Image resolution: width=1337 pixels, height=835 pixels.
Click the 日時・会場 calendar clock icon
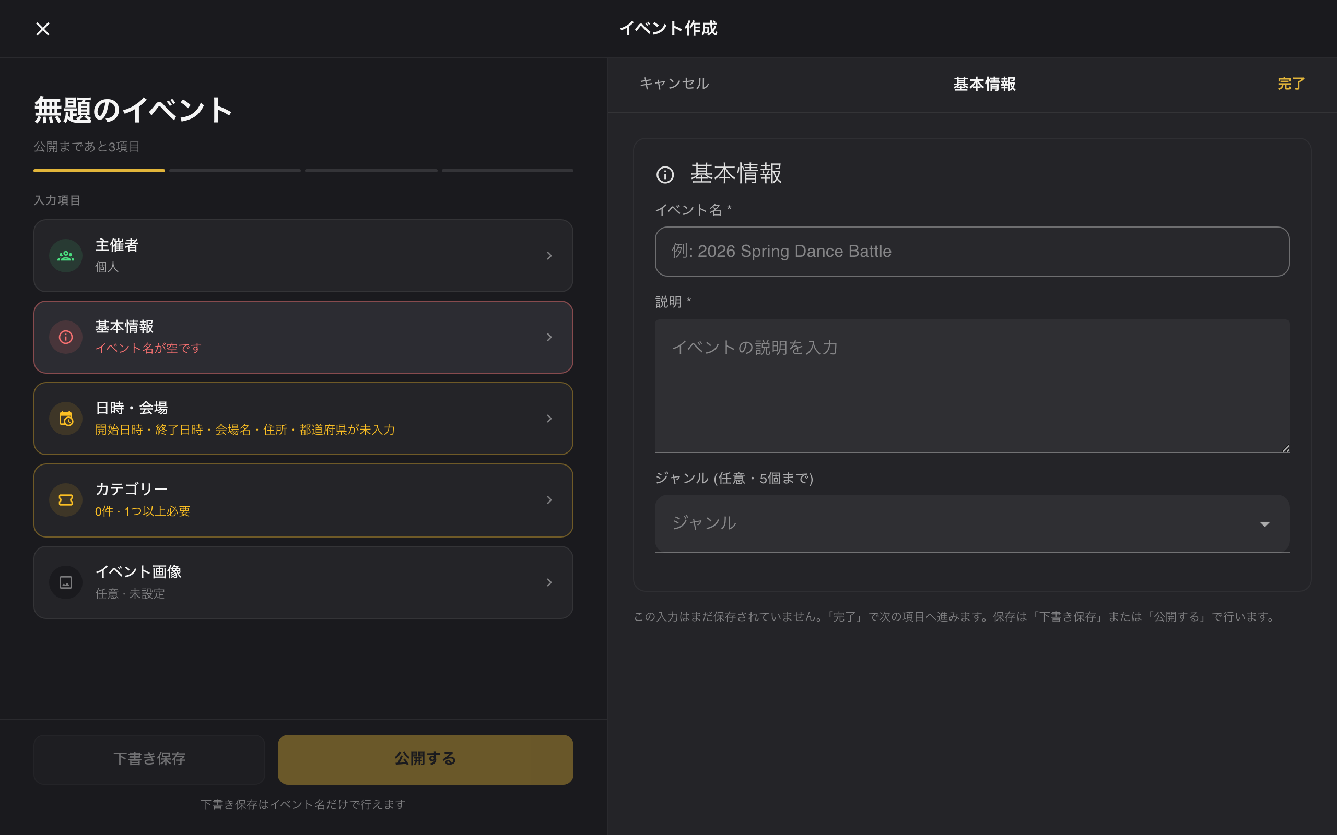[x=66, y=419]
